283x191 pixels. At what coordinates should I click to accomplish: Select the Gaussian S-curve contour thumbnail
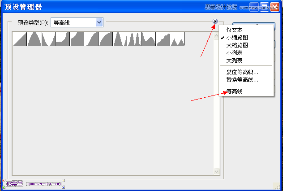tap(91, 39)
